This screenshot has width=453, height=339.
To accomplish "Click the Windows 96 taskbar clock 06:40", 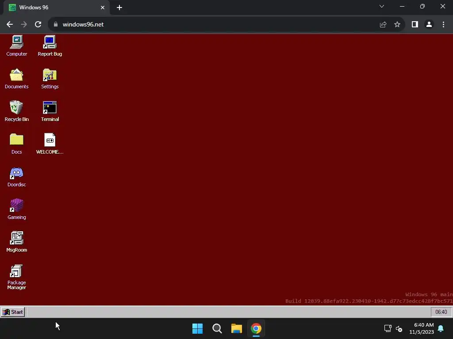I will pyautogui.click(x=441, y=312).
